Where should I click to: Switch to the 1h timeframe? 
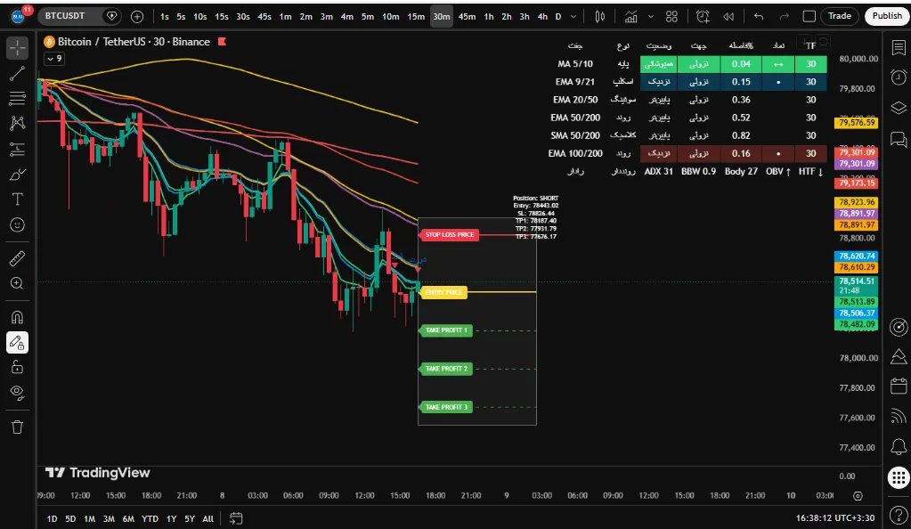[x=489, y=16]
